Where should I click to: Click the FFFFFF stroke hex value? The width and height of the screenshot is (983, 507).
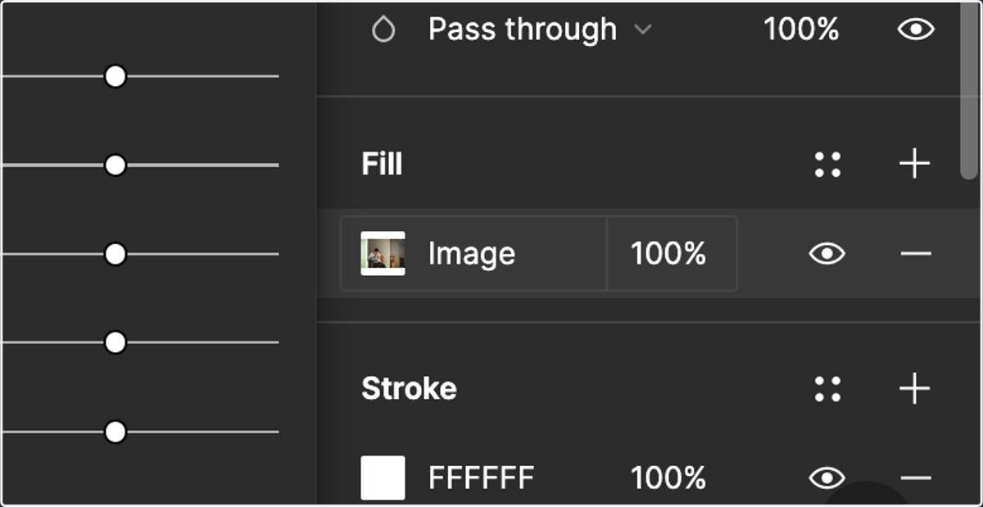pyautogui.click(x=481, y=478)
